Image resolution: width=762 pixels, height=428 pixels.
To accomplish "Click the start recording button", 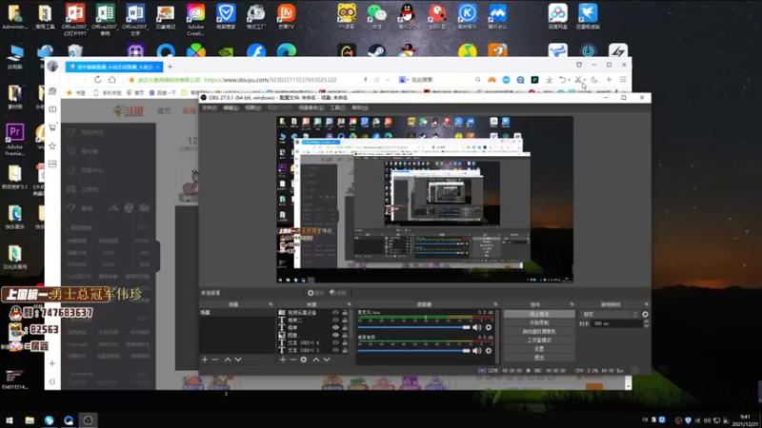I will coord(539,322).
